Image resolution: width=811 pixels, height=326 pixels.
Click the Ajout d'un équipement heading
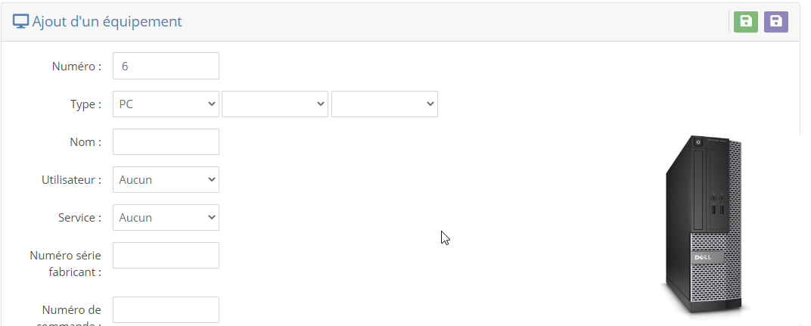pyautogui.click(x=107, y=22)
